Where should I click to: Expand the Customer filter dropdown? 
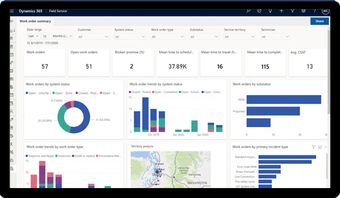tap(93, 36)
